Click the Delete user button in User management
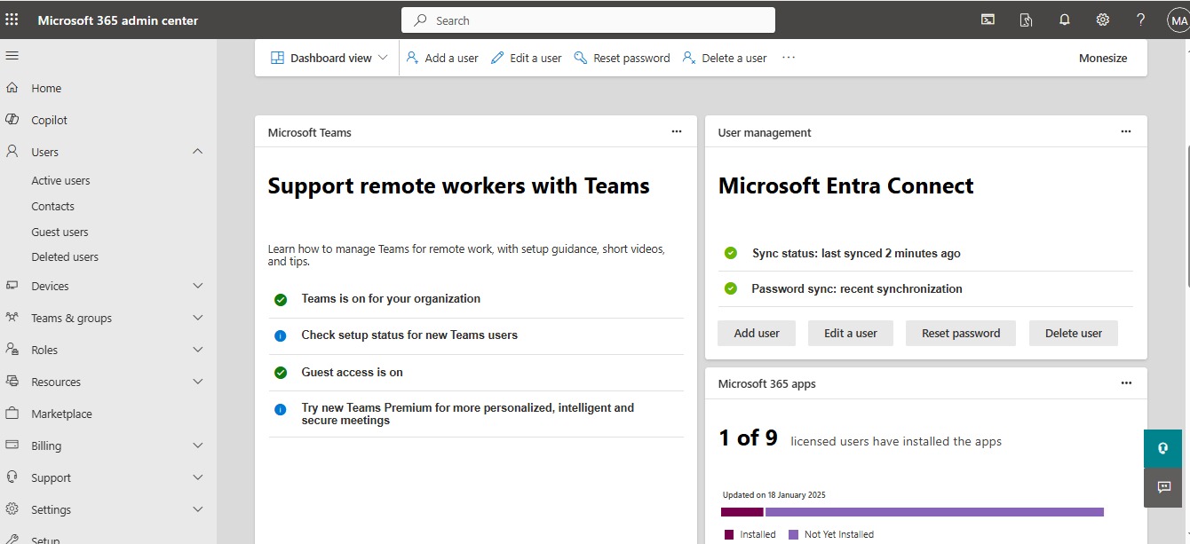The height and width of the screenshot is (544, 1190). click(x=1074, y=334)
